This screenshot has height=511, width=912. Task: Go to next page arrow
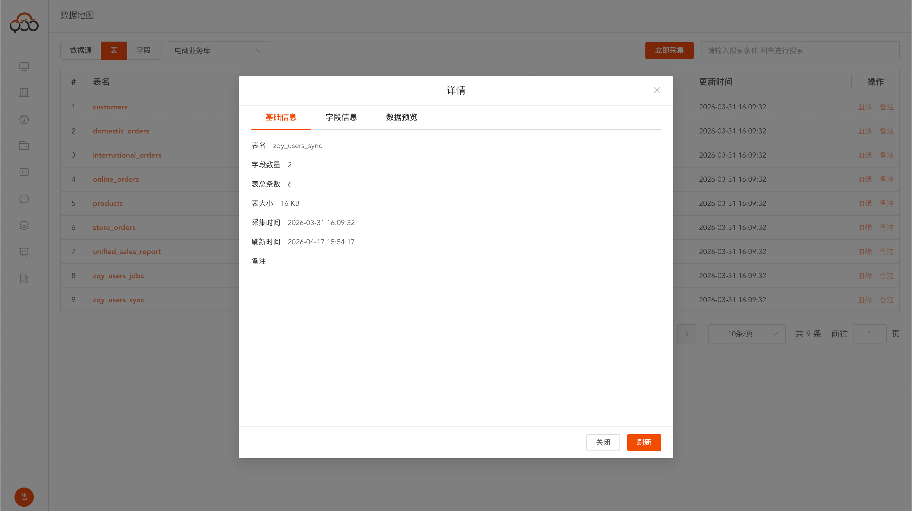tap(686, 334)
